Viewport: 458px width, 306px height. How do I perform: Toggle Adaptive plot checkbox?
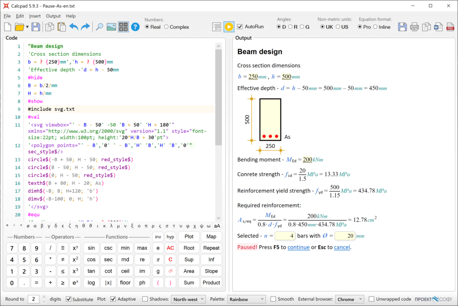pyautogui.click(x=123, y=299)
